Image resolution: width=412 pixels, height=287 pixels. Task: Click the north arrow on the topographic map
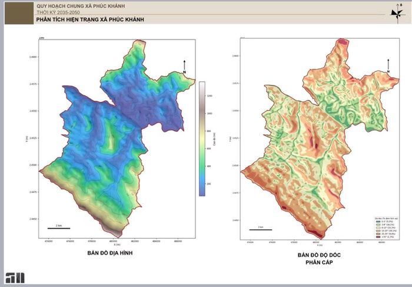[x=184, y=67]
